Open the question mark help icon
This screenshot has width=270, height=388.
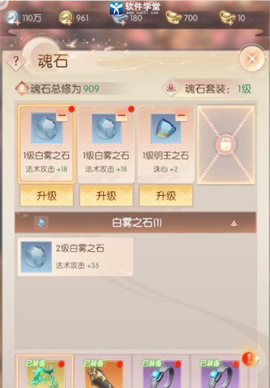[16, 61]
